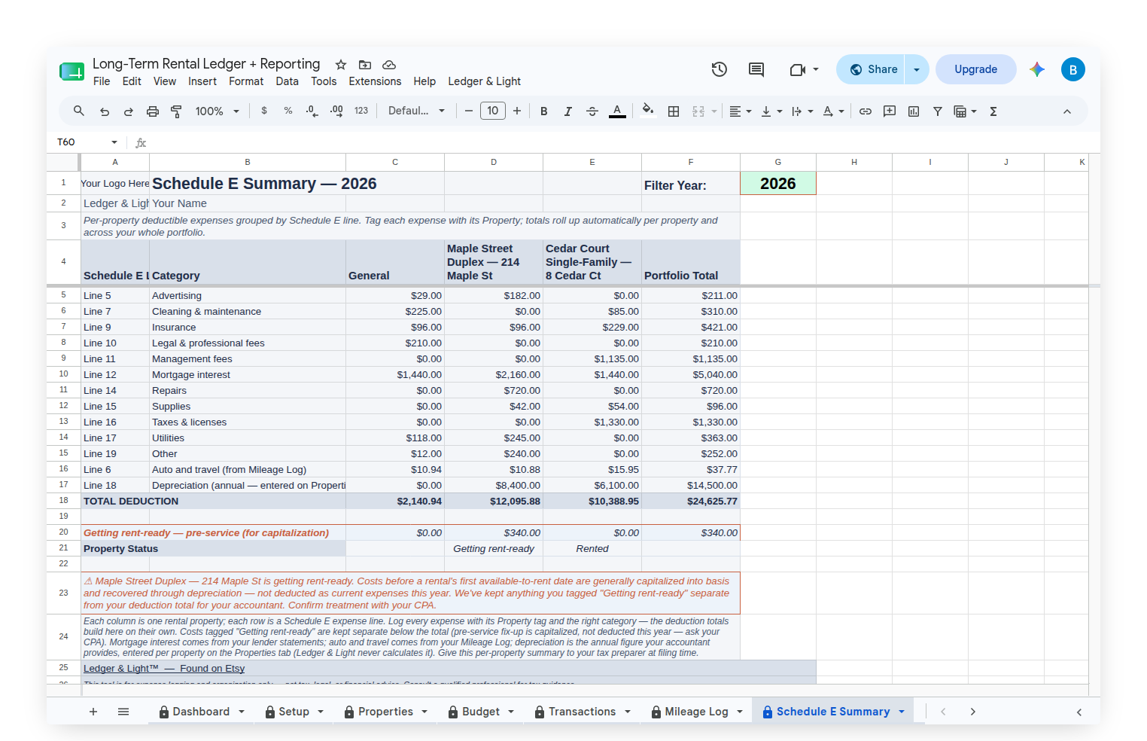The width and height of the screenshot is (1147, 741).
Task: Click the Upgrade button
Action: pyautogui.click(x=975, y=69)
